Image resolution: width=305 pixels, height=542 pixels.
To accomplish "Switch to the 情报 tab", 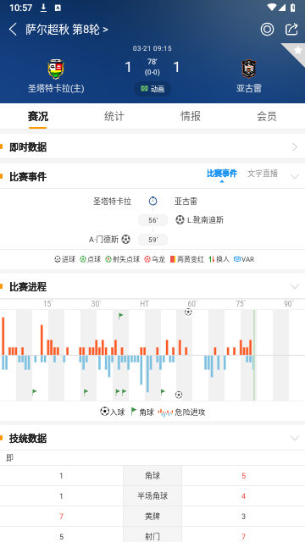I will tap(191, 117).
